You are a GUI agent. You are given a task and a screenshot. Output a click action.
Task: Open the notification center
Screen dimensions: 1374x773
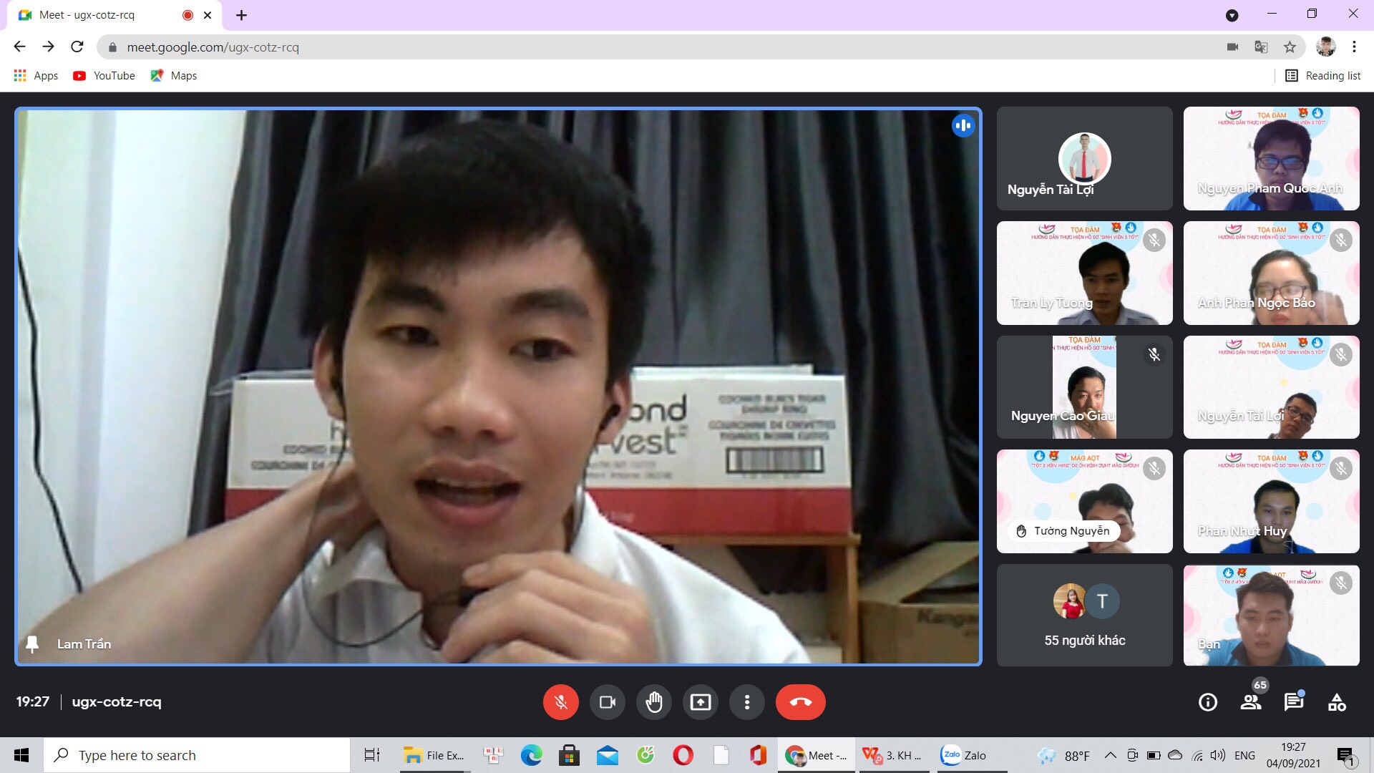coord(1347,756)
